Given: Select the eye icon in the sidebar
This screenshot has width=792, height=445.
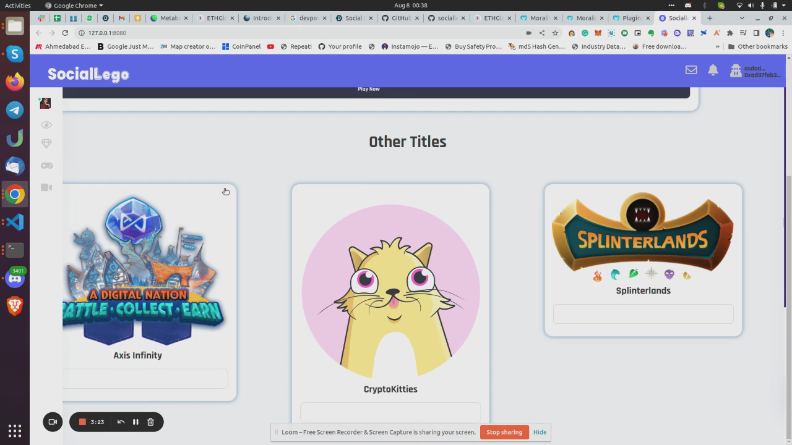Looking at the screenshot, I should (x=46, y=125).
